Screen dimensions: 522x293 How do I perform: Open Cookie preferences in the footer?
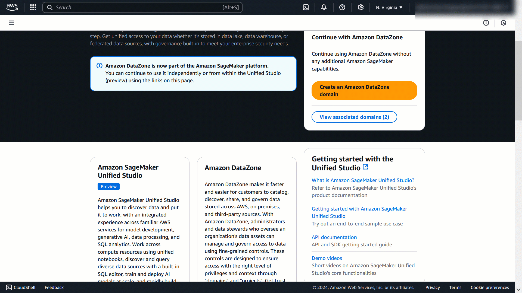[489, 287]
